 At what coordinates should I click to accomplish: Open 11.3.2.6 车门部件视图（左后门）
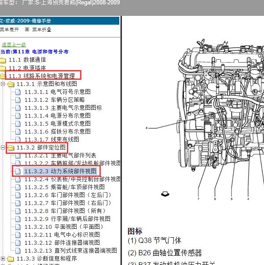(68, 195)
